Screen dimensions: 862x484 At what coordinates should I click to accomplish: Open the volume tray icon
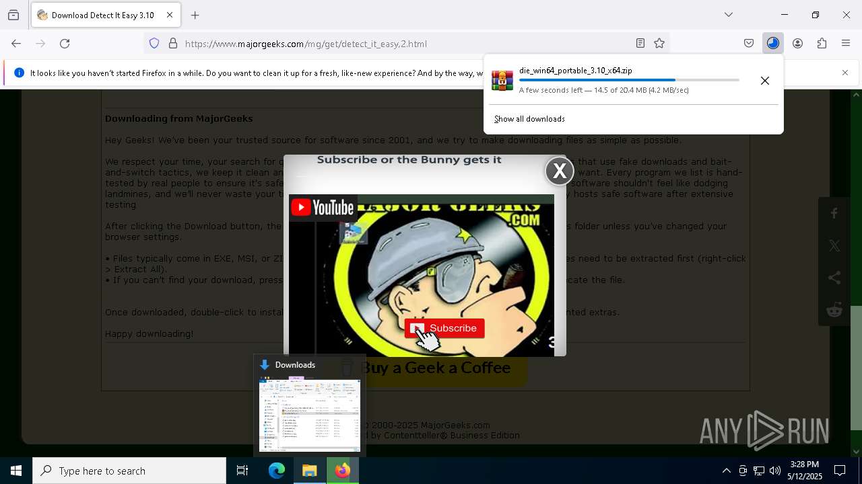tap(775, 471)
